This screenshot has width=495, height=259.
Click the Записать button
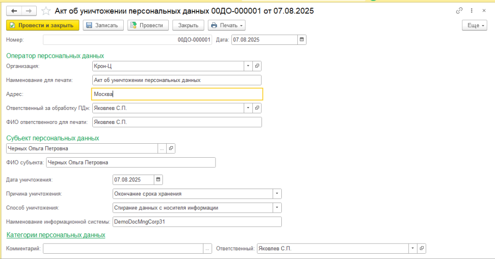103,25
